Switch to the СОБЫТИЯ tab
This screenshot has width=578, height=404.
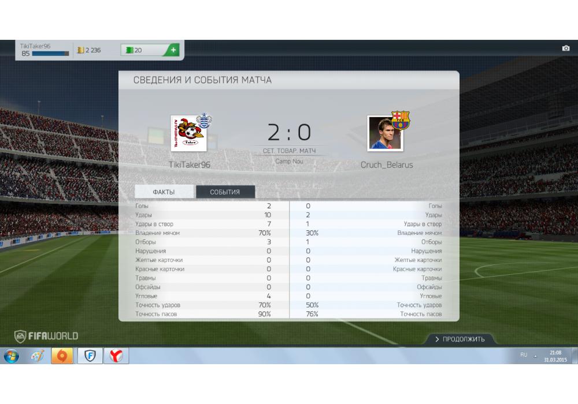coord(225,192)
